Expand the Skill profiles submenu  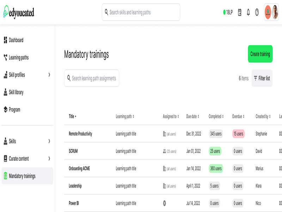coord(49,75)
